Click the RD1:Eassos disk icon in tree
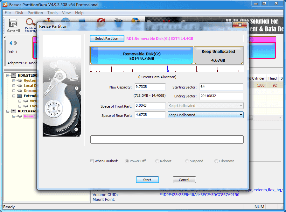The width and height of the screenshot is (286, 212). coord(14,111)
